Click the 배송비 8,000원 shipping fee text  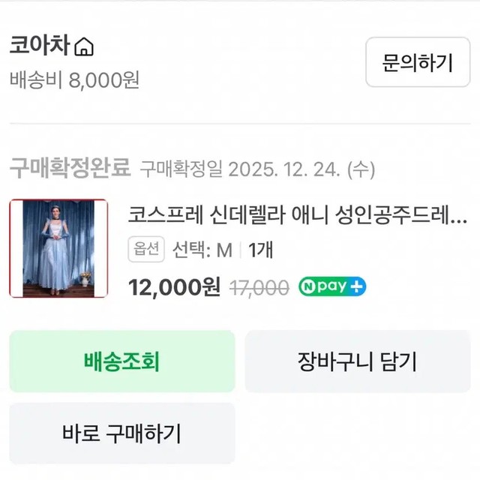click(x=74, y=80)
